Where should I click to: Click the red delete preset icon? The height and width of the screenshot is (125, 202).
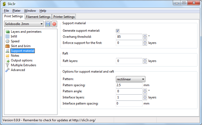(54, 24)
